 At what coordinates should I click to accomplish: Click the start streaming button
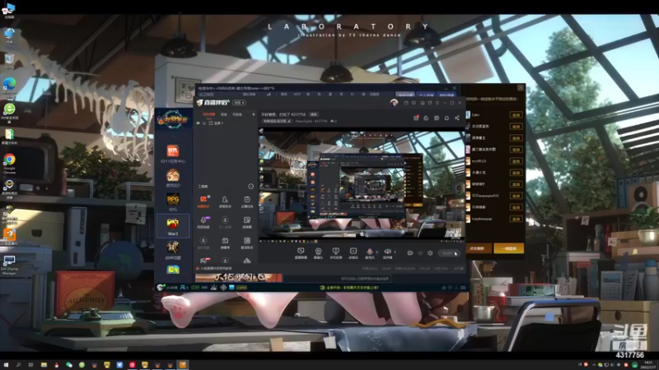click(449, 253)
